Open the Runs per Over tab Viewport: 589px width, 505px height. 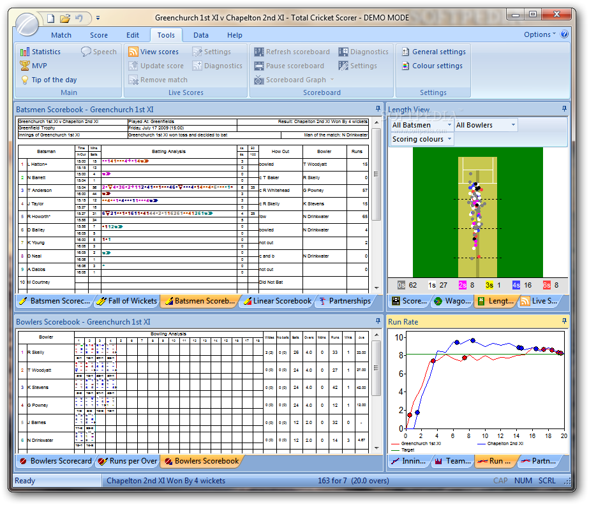pyautogui.click(x=128, y=461)
